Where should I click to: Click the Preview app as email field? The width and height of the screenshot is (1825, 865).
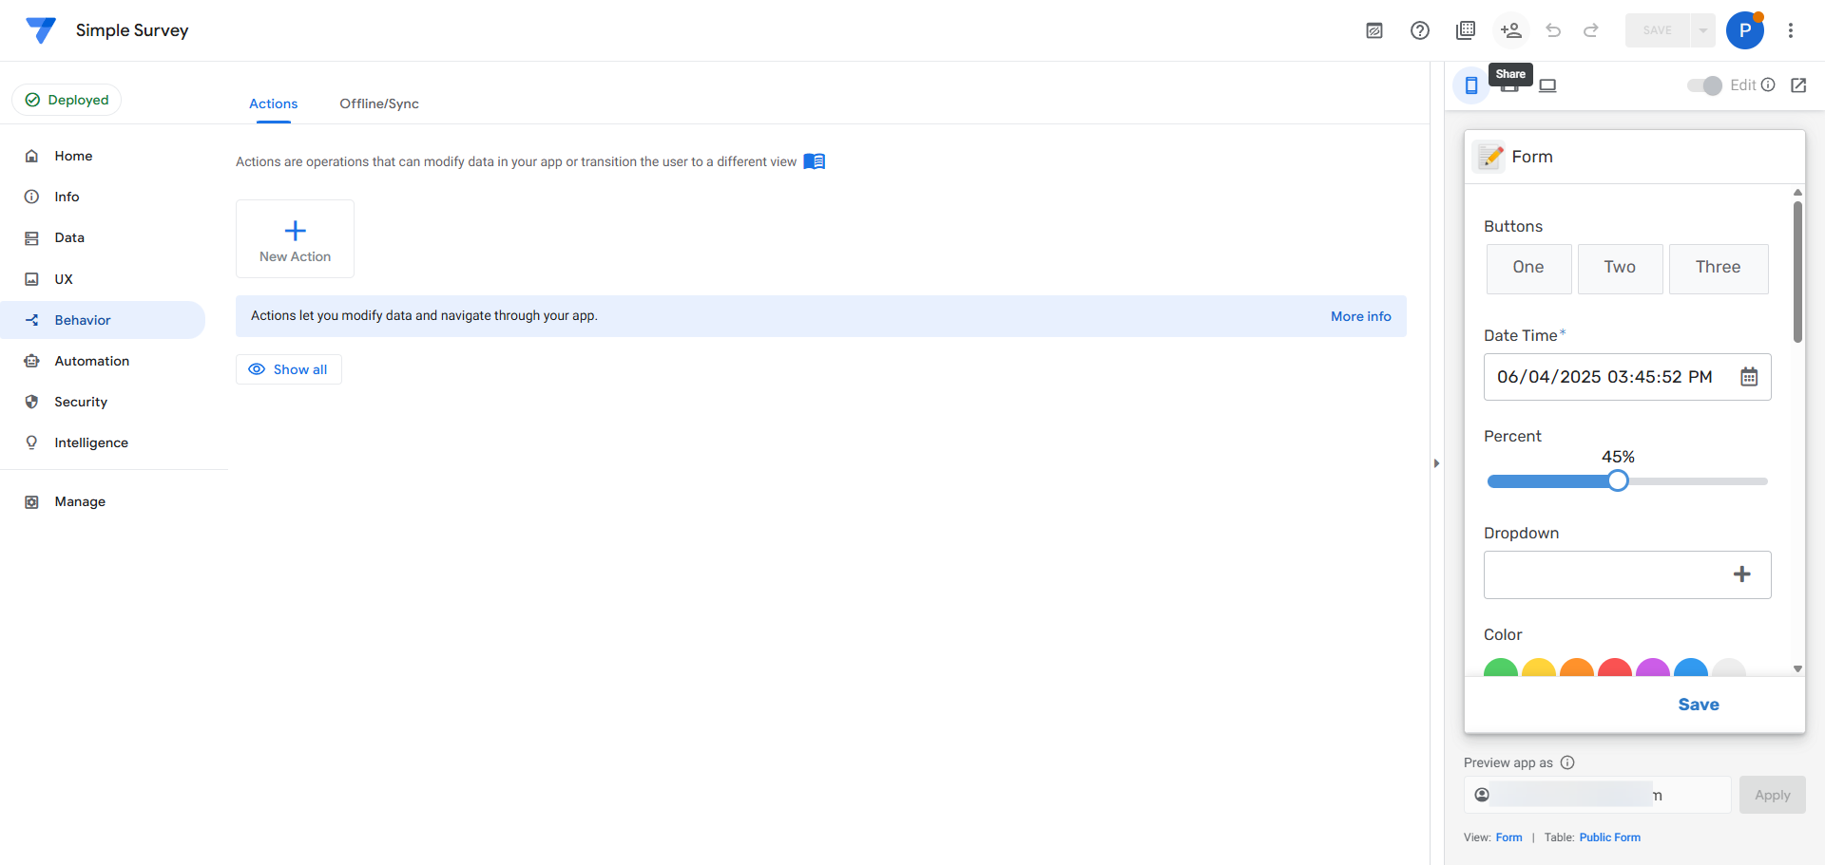click(x=1598, y=795)
